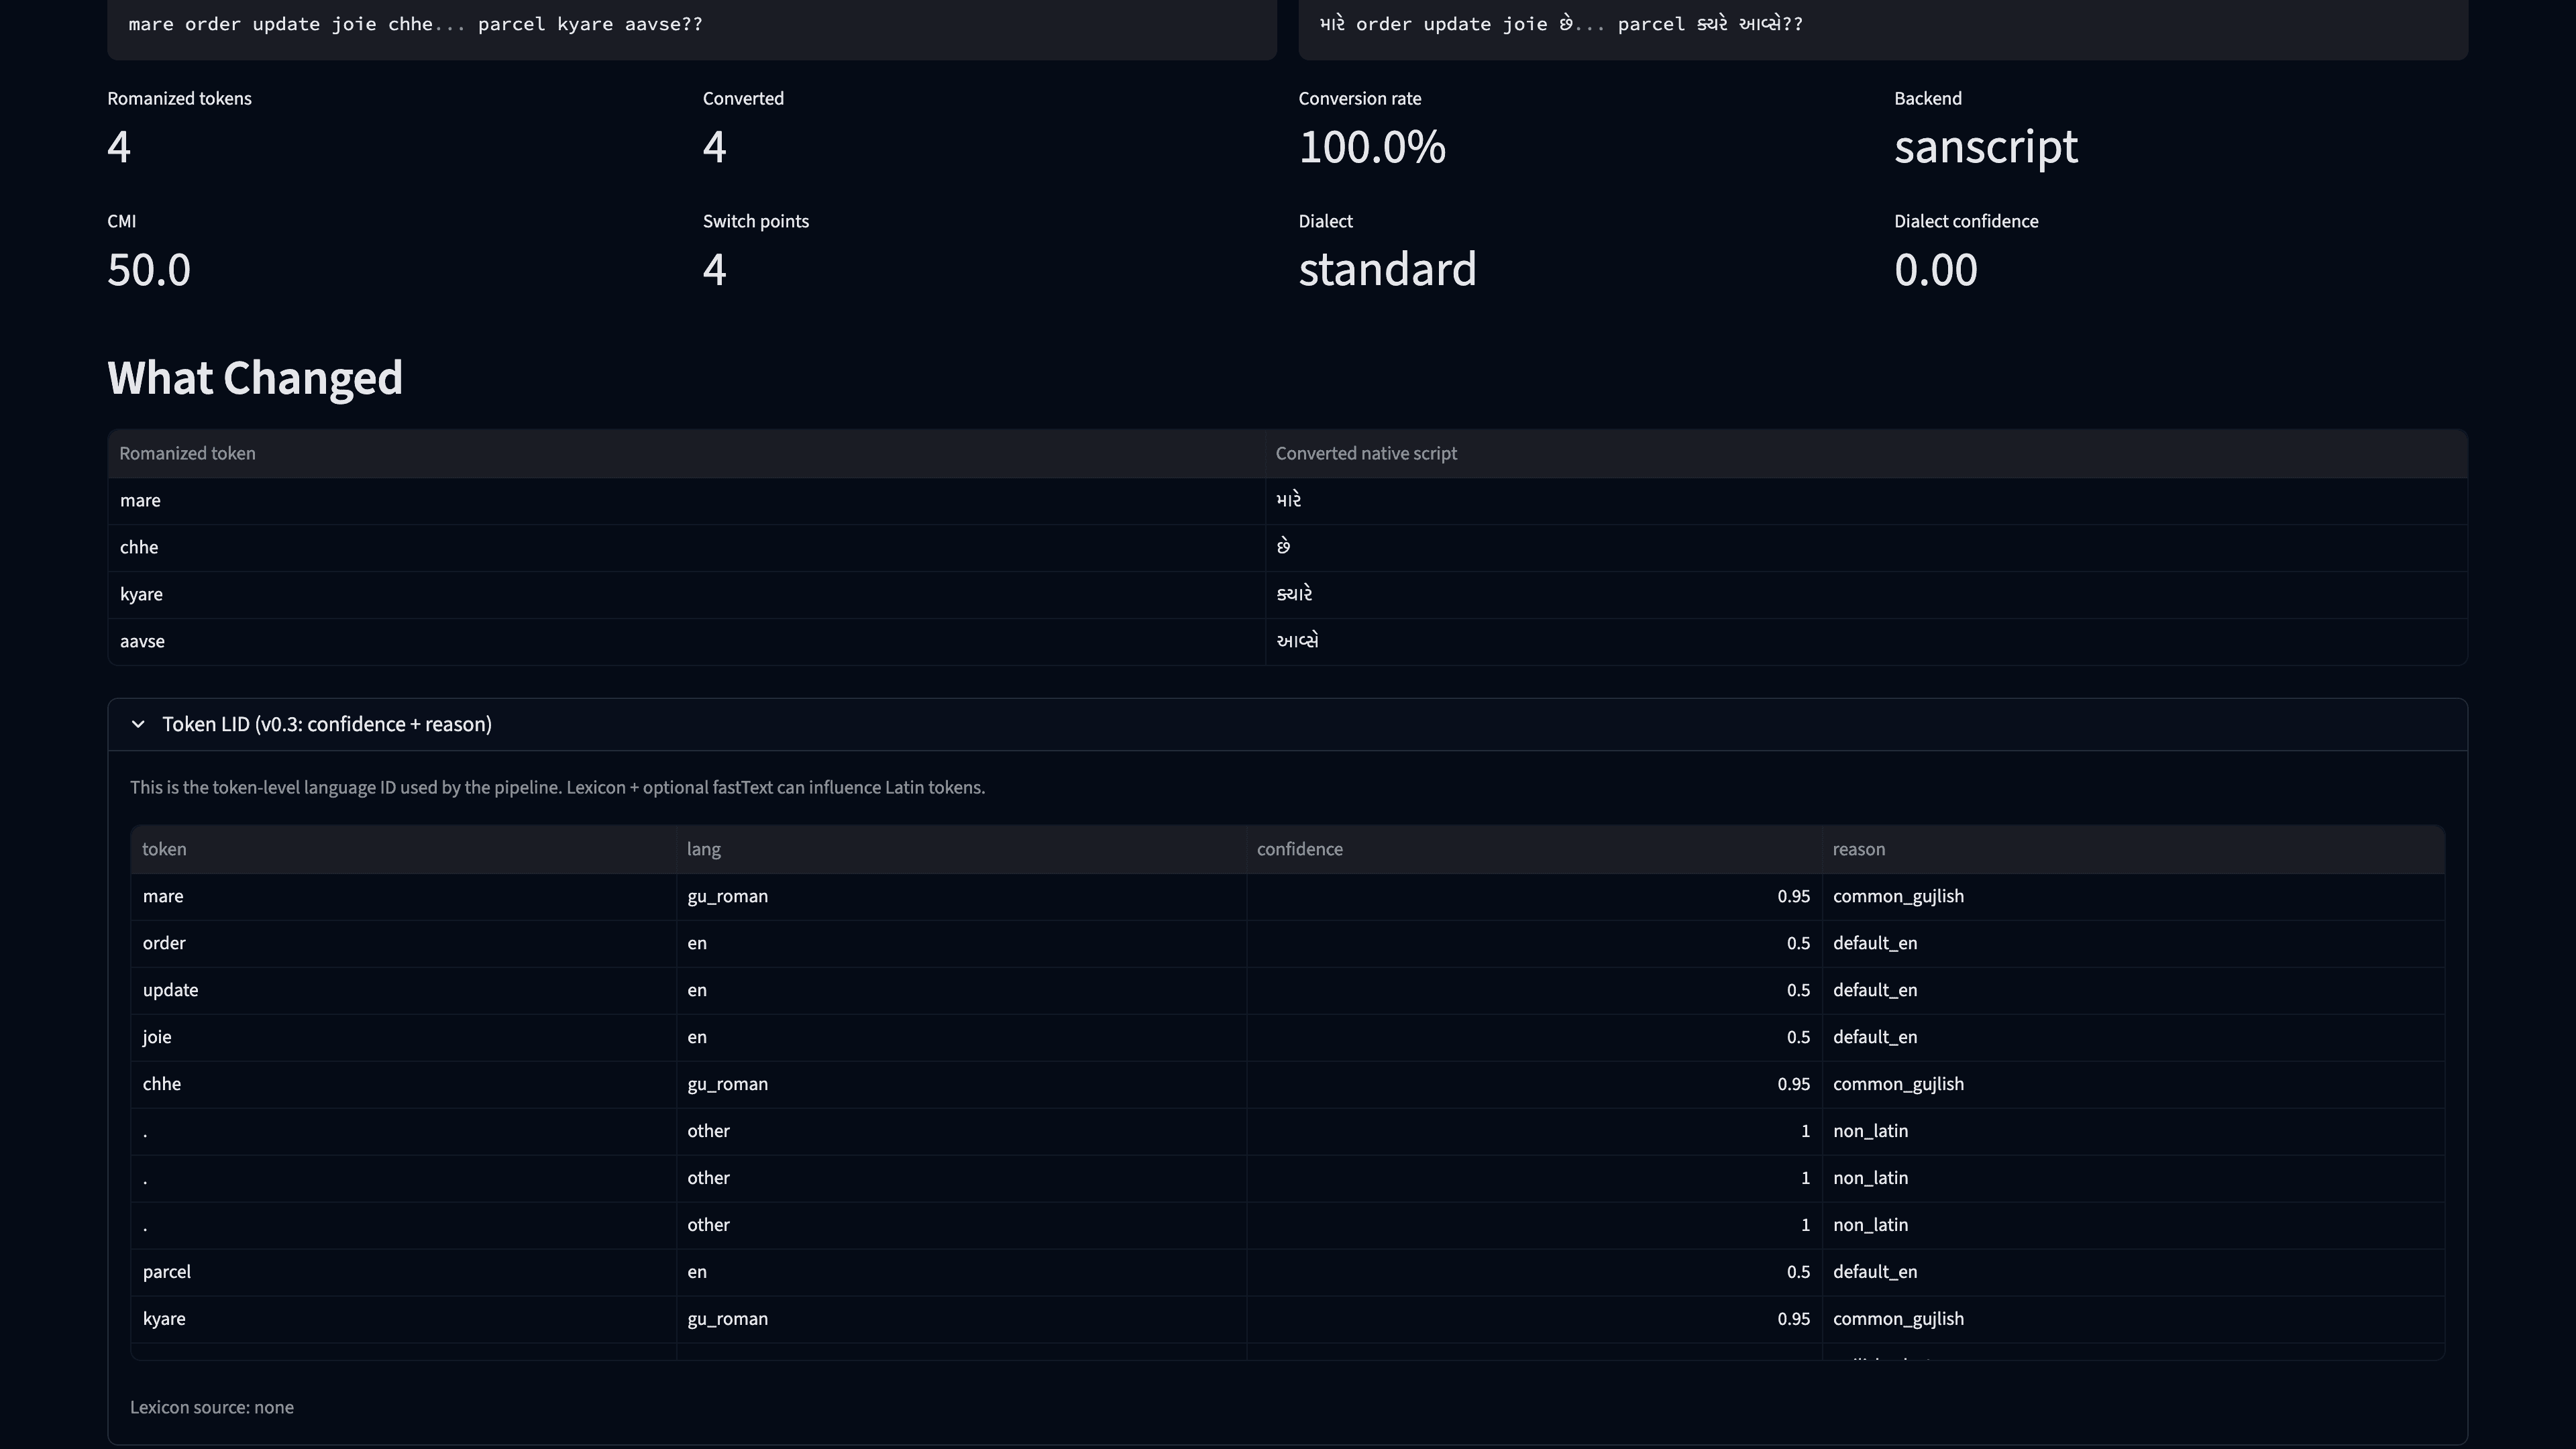Select the common_gujlish reason for chhe
2576x1449 pixels.
(x=1897, y=1084)
